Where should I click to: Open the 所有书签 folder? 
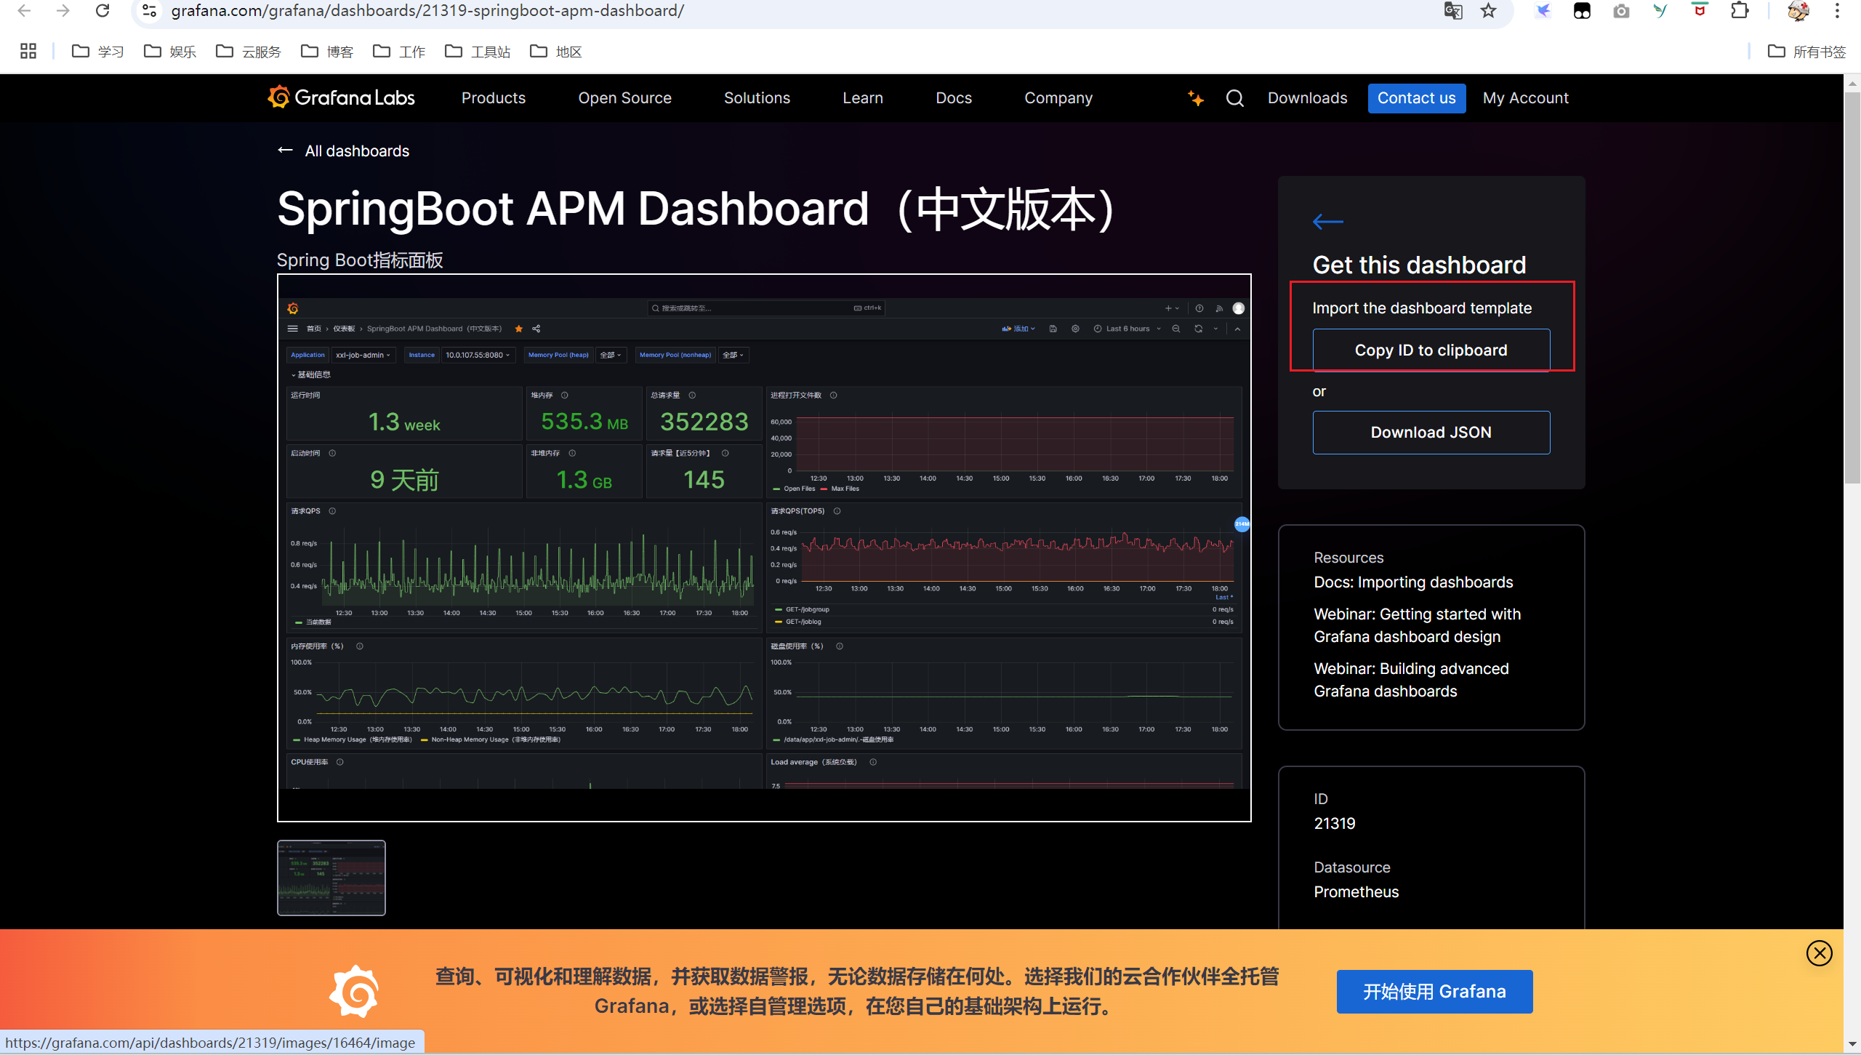[x=1807, y=51]
